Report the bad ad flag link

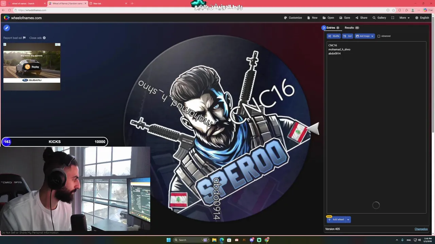(14, 38)
